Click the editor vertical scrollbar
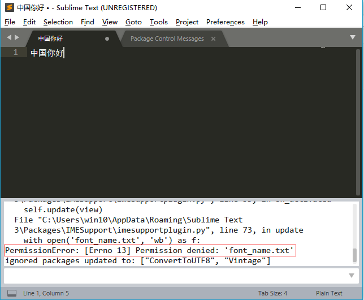Viewport: 364px width, 300px height. pos(358,122)
